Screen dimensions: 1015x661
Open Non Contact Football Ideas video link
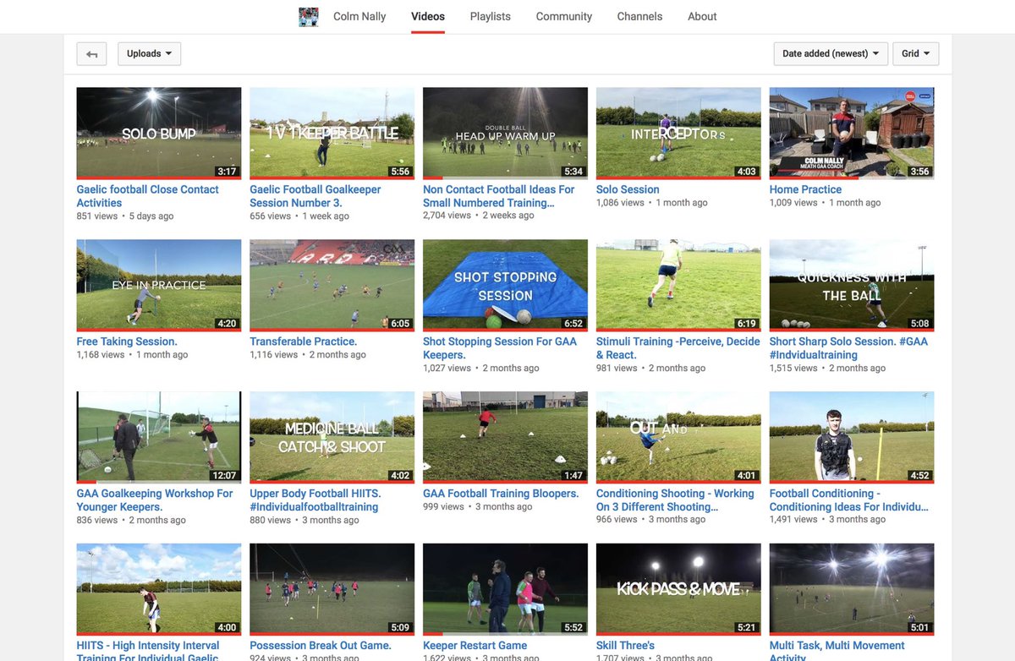[499, 196]
